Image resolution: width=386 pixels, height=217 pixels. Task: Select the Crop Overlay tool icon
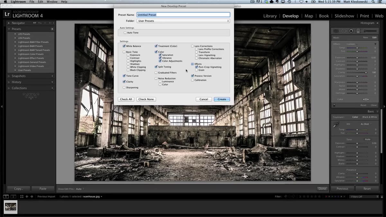[x=336, y=31]
